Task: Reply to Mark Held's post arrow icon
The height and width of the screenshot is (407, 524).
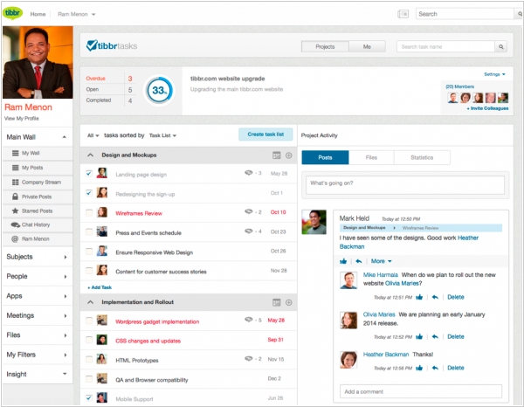Action: 359,261
